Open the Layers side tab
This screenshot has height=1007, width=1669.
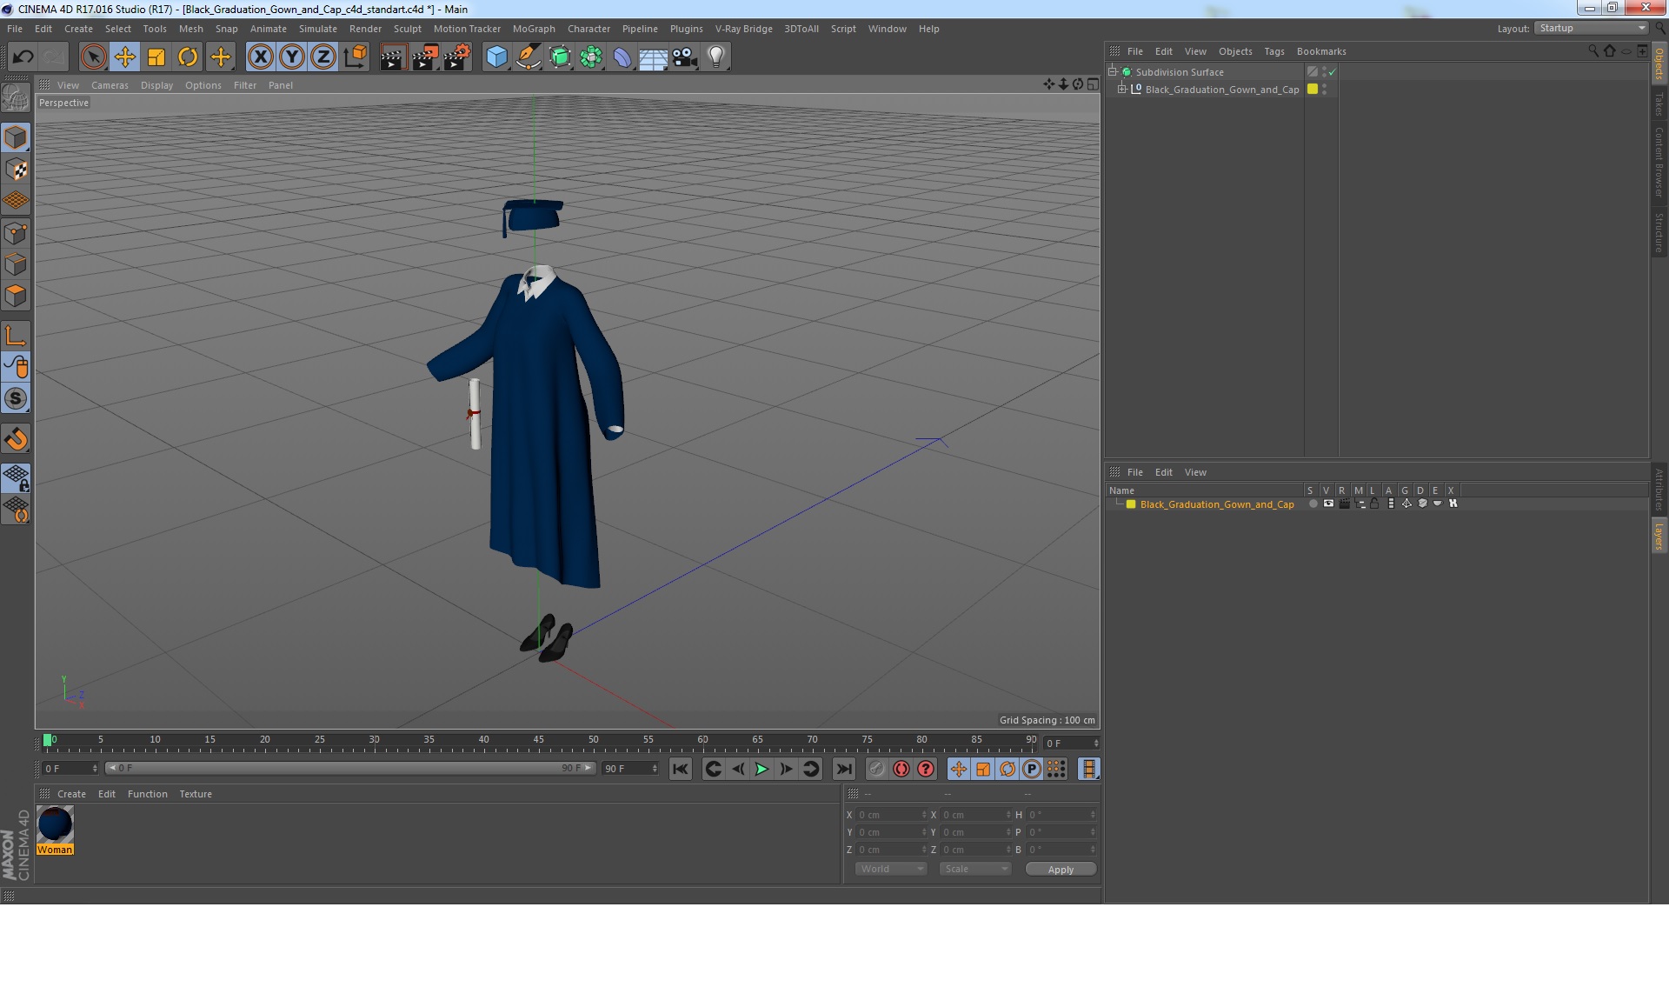coord(1659,537)
